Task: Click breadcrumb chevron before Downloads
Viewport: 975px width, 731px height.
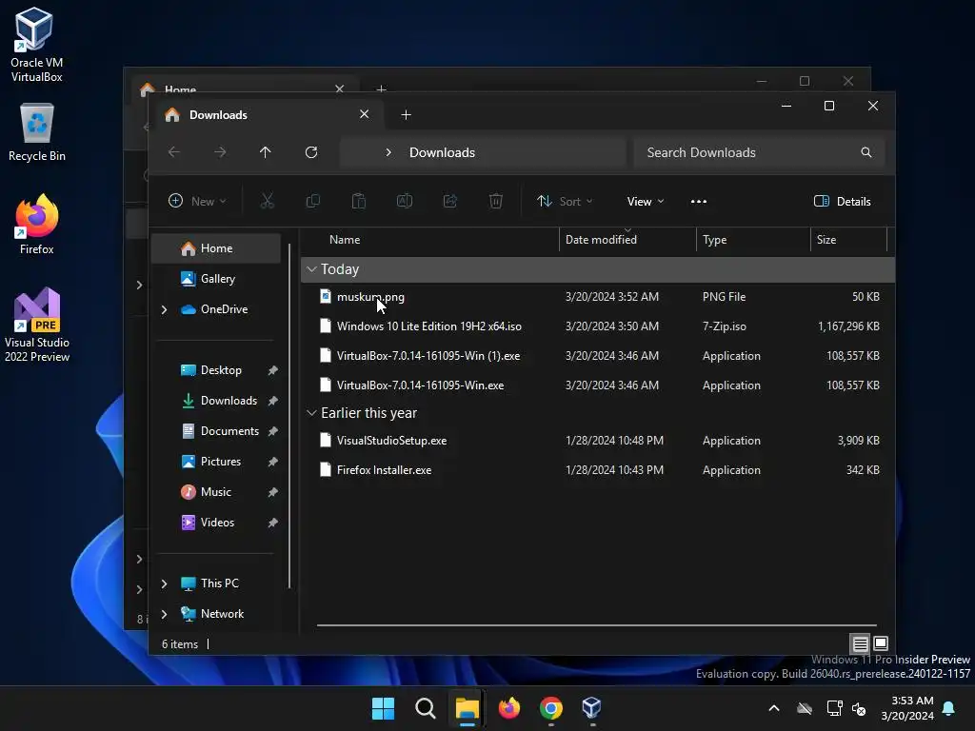Action: coord(388,152)
